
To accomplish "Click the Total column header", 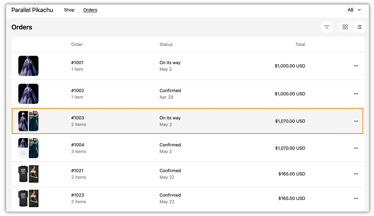I will 300,44.
